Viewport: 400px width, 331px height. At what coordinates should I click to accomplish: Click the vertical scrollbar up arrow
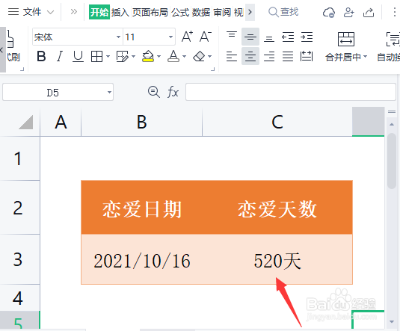coord(392,125)
